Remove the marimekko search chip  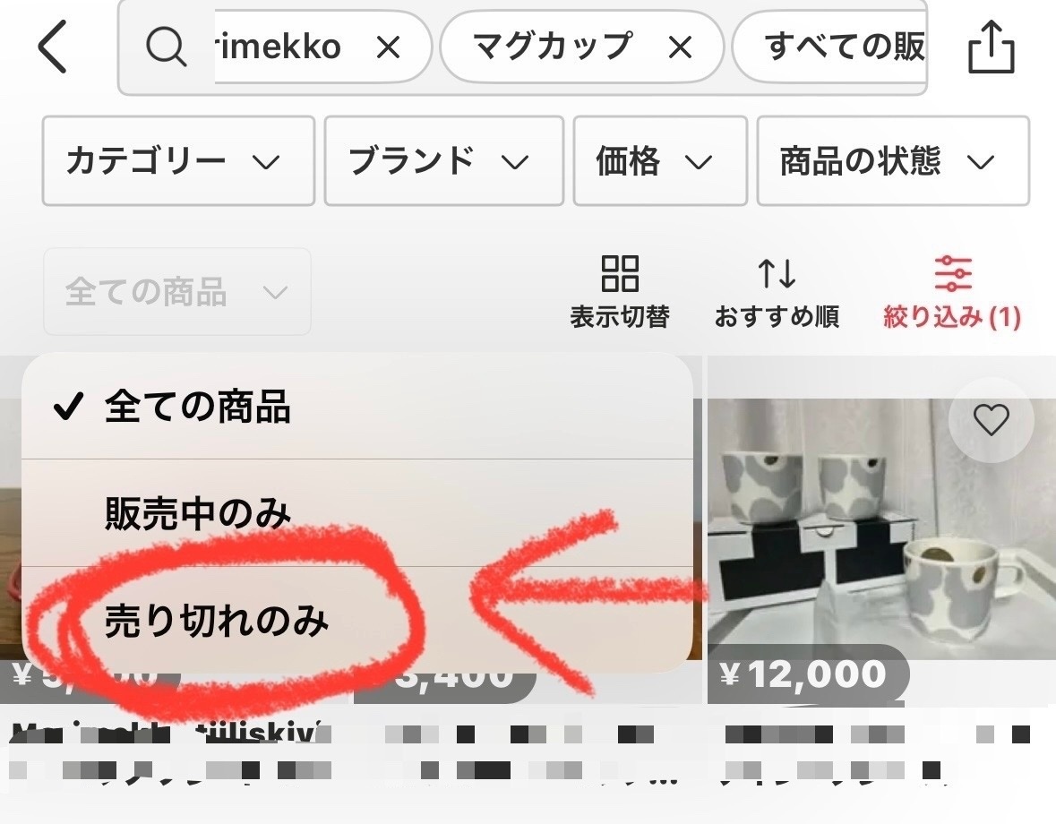[x=389, y=47]
